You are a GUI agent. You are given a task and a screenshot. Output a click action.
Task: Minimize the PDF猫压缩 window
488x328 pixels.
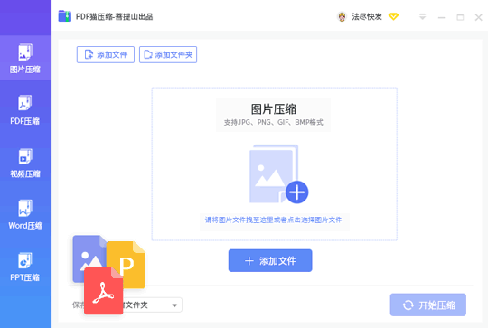tap(441, 17)
